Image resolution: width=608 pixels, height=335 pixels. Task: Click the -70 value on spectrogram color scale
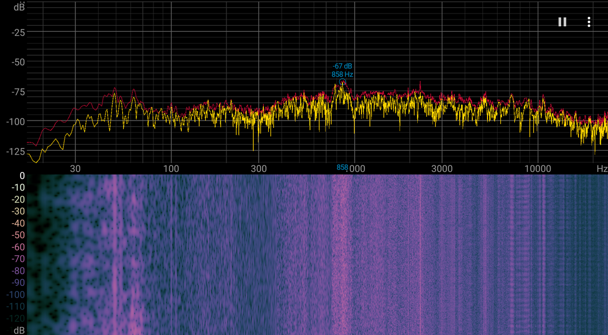(x=18, y=259)
